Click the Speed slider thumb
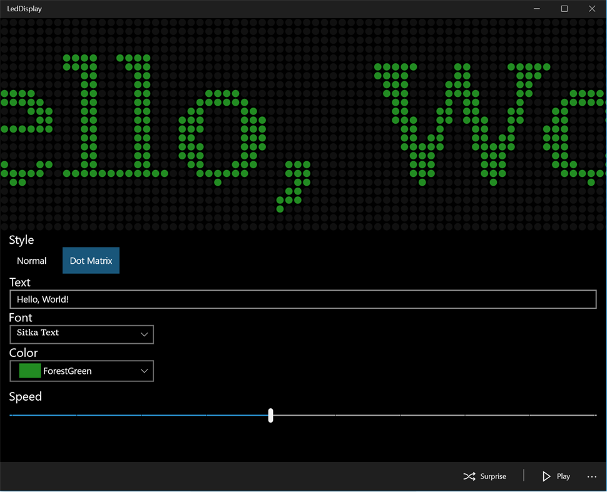This screenshot has width=607, height=492. (x=270, y=415)
